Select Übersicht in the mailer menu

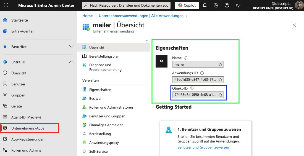[x=113, y=47]
